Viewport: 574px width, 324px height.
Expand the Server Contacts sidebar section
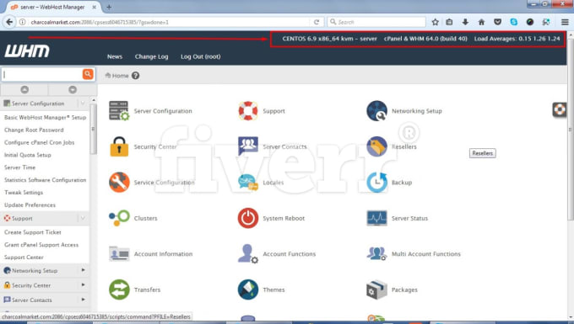click(83, 300)
